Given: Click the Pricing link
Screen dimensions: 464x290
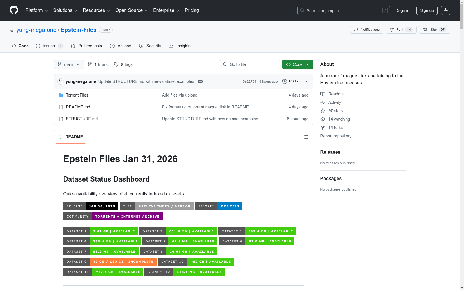Looking at the screenshot, I should click(192, 10).
